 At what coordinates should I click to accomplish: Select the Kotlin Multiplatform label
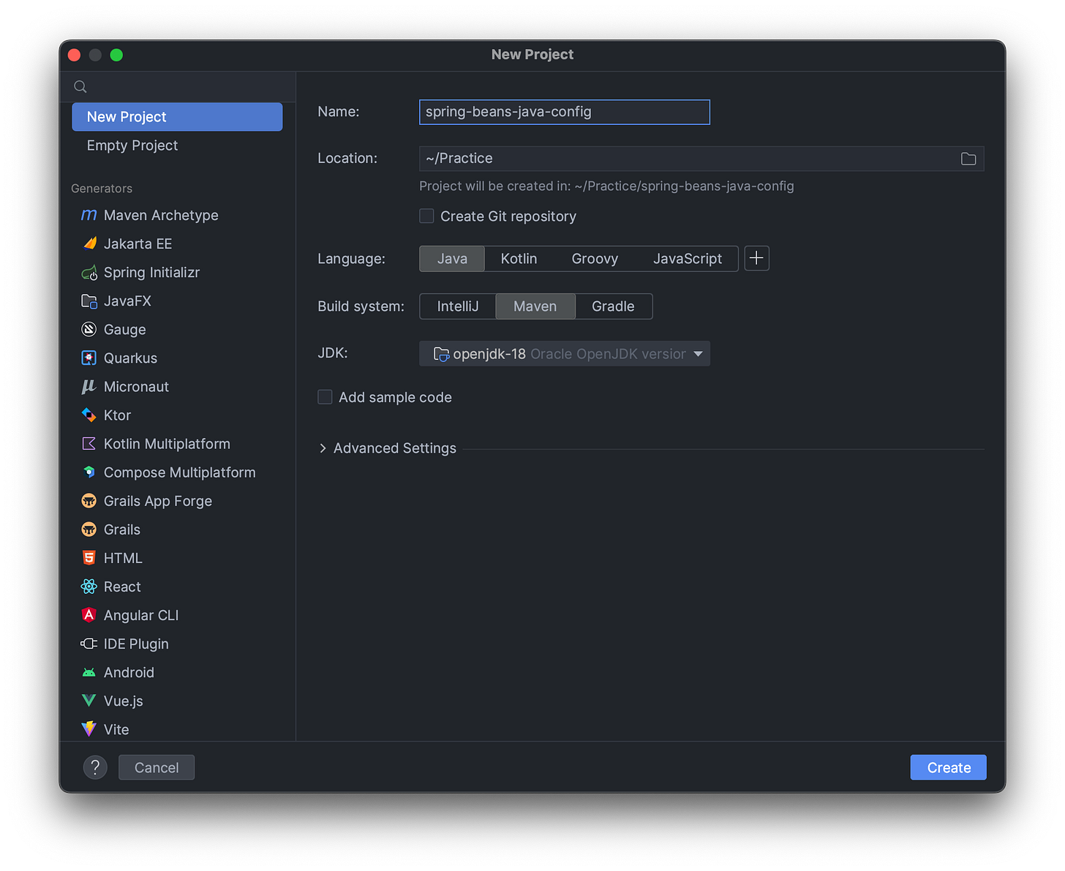(x=167, y=444)
